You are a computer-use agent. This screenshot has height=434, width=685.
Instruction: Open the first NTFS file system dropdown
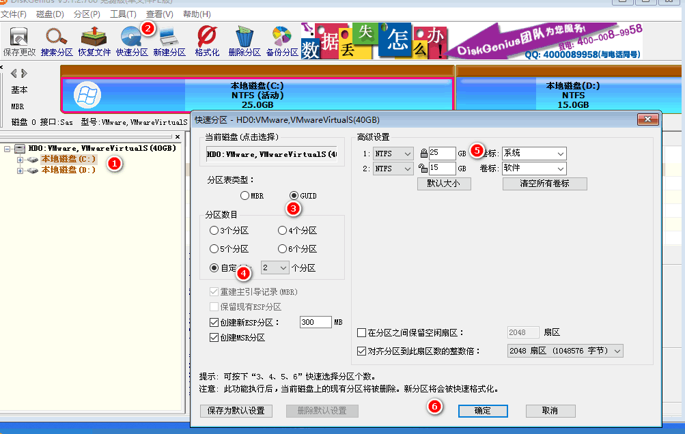tap(393, 153)
